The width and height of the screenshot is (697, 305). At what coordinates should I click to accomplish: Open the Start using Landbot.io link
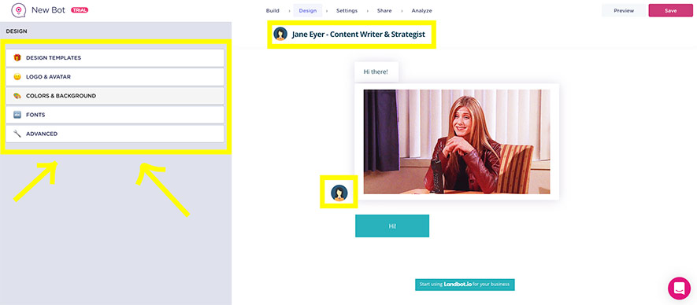coord(465,285)
